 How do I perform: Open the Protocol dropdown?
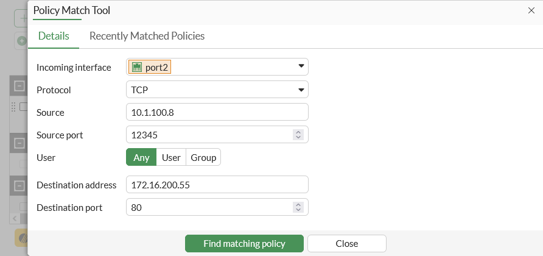click(x=301, y=90)
